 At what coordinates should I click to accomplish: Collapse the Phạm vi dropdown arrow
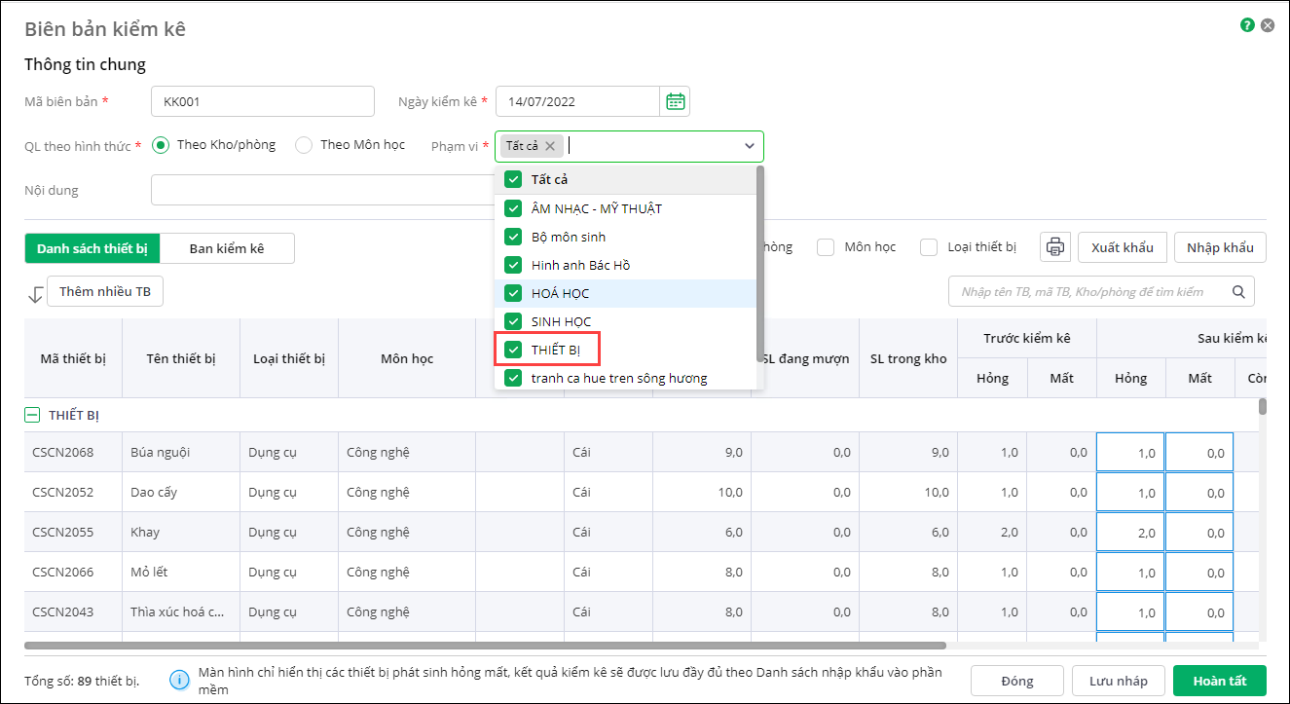(750, 146)
